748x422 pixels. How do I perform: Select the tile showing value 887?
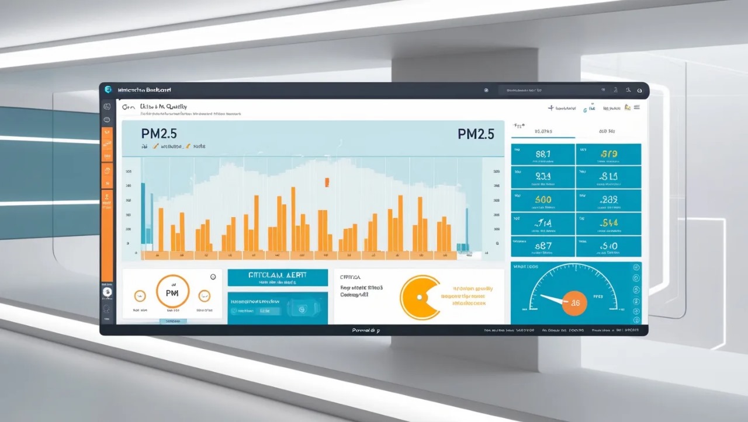(543, 246)
